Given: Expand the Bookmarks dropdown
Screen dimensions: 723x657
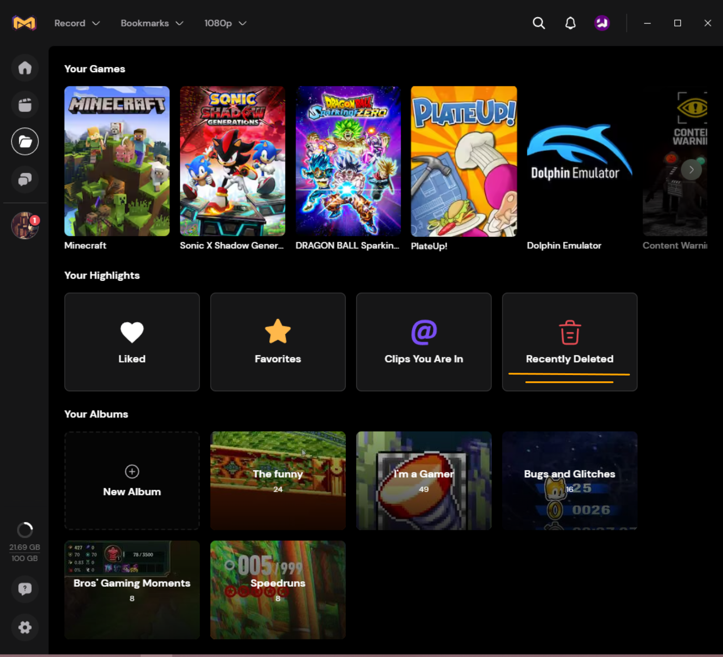Looking at the screenshot, I should point(152,23).
